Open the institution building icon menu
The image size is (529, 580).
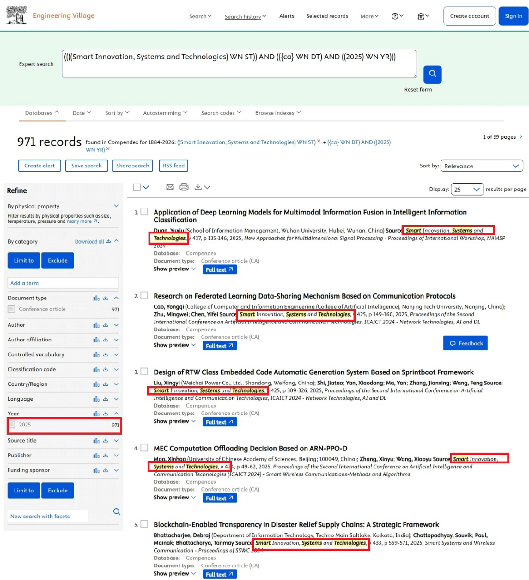[x=423, y=16]
